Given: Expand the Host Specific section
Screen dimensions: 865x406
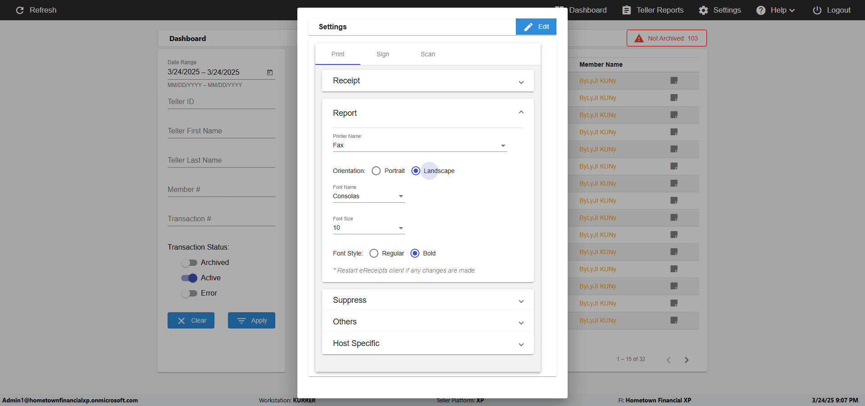Looking at the screenshot, I should click(428, 343).
